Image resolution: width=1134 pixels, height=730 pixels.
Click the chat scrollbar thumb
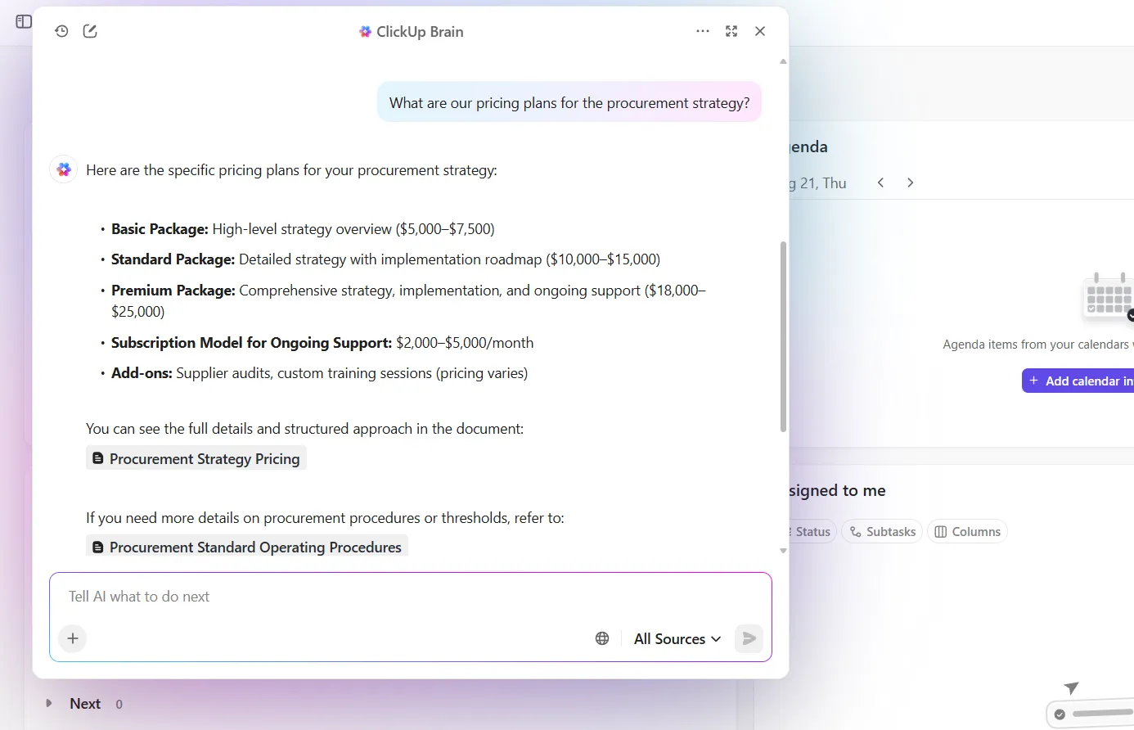[783, 336]
